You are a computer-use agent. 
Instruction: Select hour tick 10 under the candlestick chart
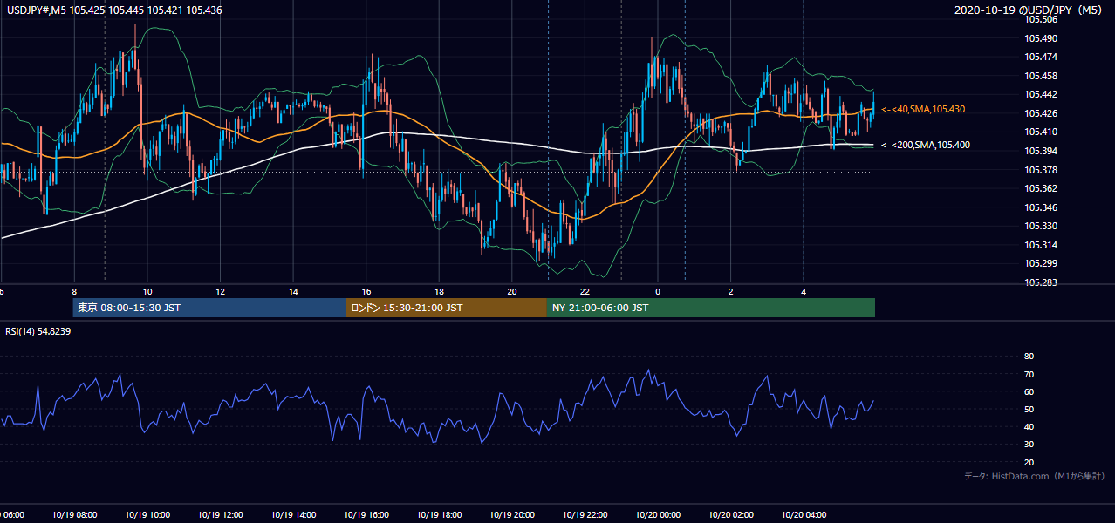tap(147, 291)
